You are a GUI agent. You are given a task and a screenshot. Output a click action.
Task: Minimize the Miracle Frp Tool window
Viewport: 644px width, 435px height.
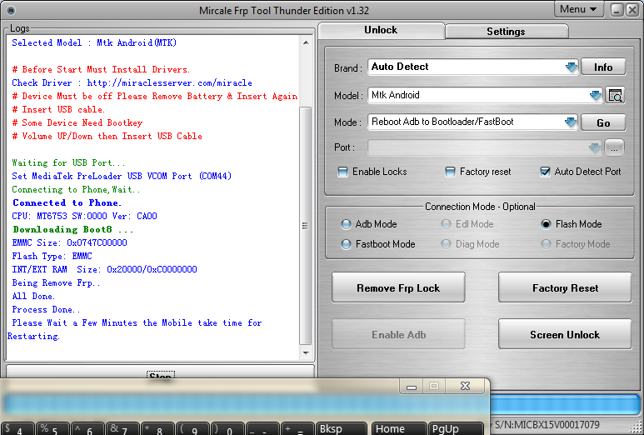tap(617, 10)
